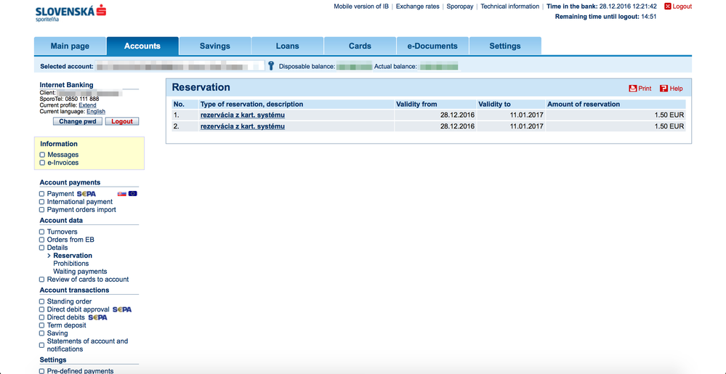
Task: Switch to the e-Documents tab
Action: 432,46
